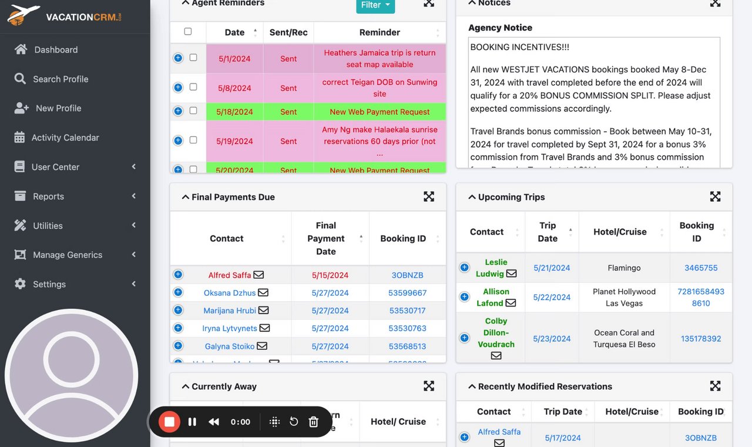Open booking ID 53599667
Screen dimensions: 752x447
[x=407, y=293]
